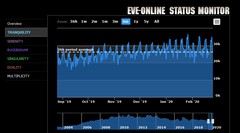The height and width of the screenshot is (133, 240).
Task: Click the Sep '19 axis label
Action: [x=64, y=102]
